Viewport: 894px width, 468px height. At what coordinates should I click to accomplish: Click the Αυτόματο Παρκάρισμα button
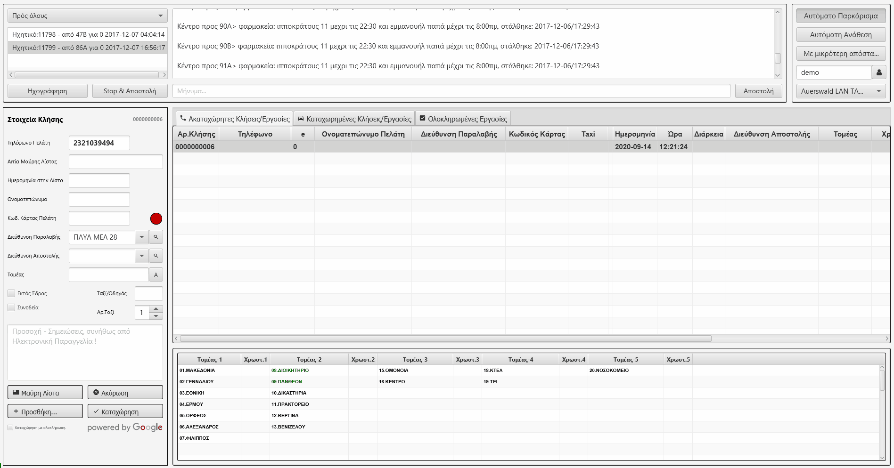pyautogui.click(x=841, y=15)
